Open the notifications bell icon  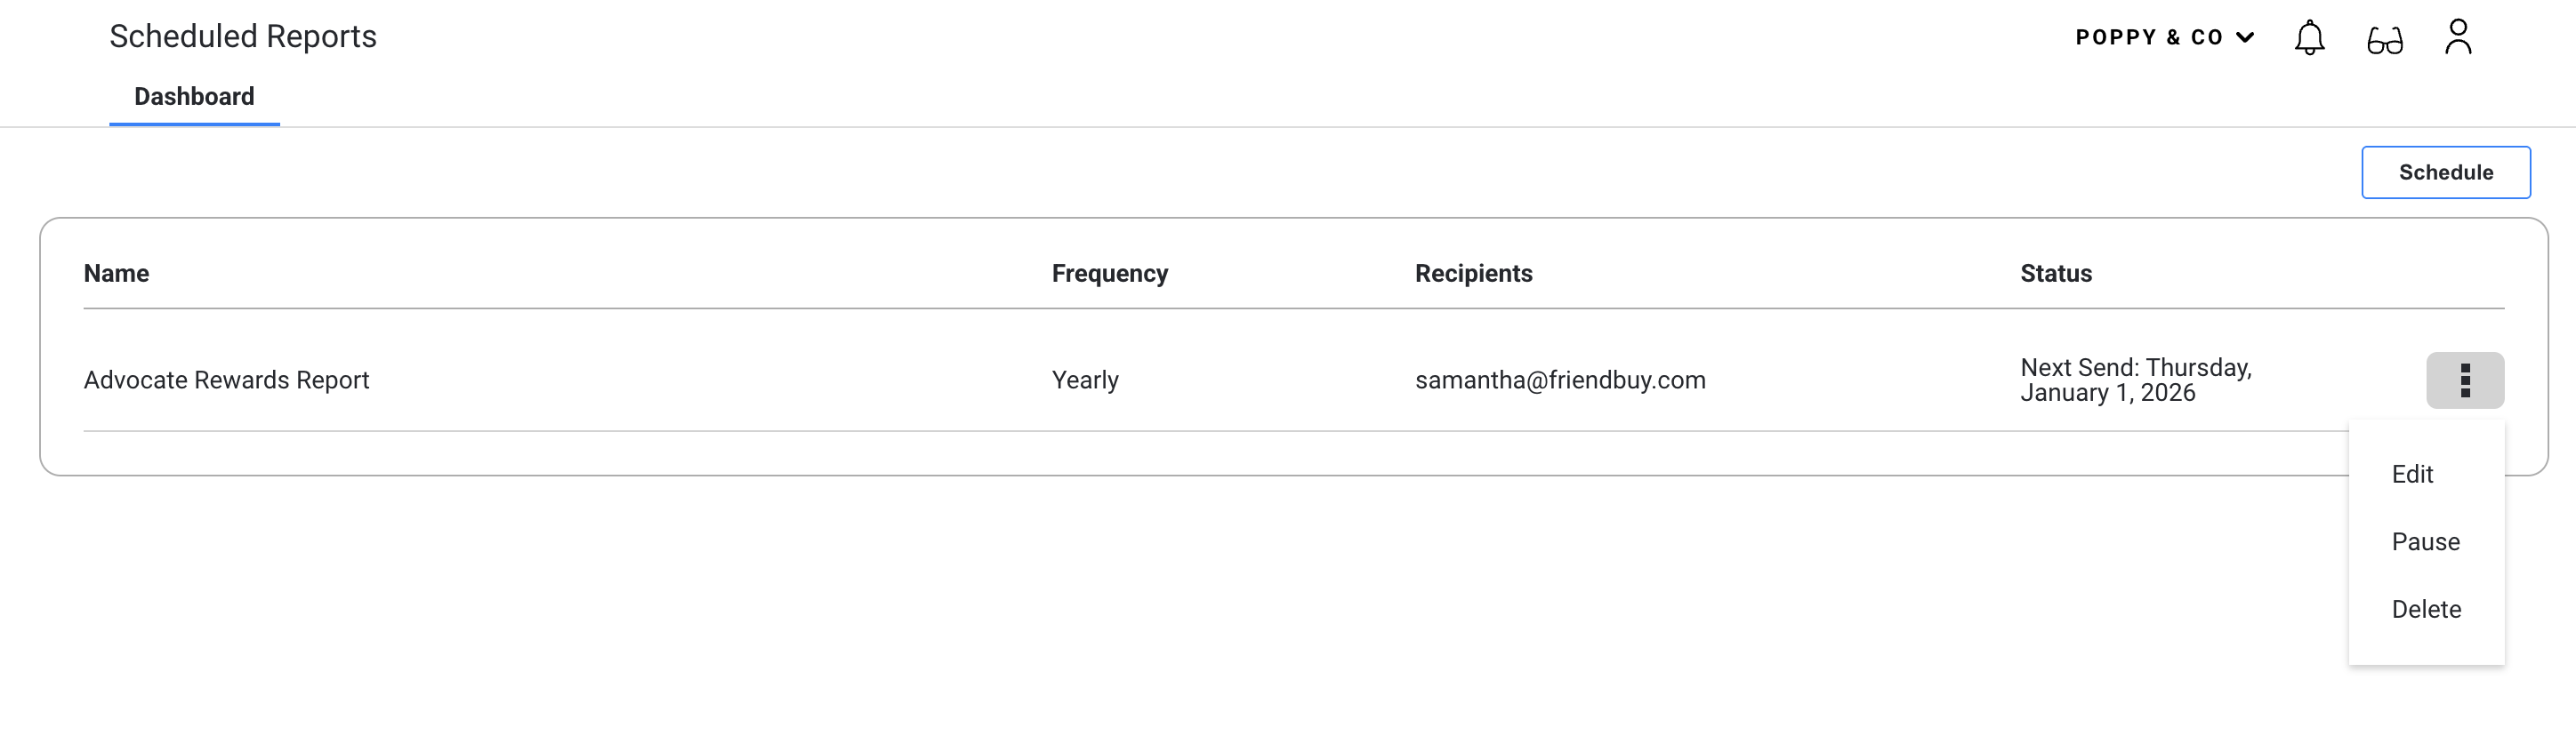[x=2309, y=38]
